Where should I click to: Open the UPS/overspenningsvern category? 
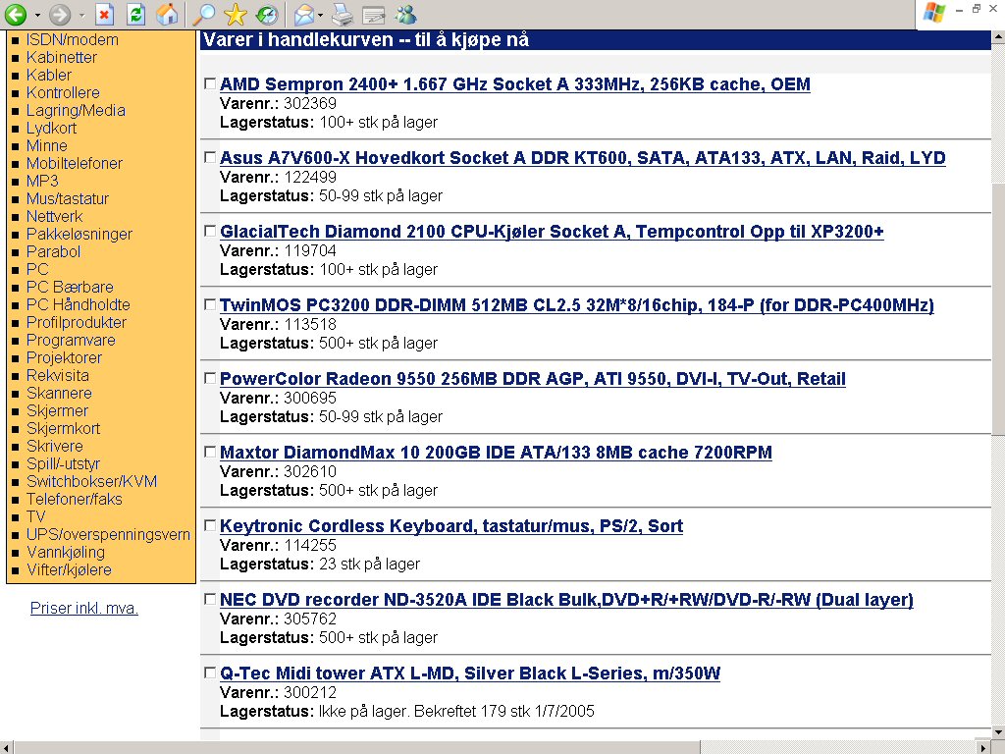(108, 535)
